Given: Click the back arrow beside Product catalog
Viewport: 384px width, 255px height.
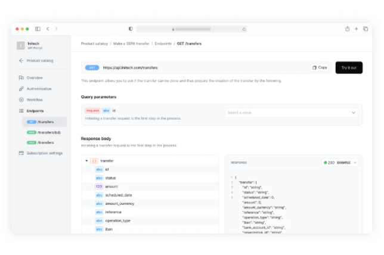Looking at the screenshot, I should (x=21, y=61).
